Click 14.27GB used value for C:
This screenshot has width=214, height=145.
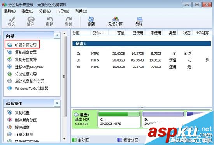tap(138, 54)
